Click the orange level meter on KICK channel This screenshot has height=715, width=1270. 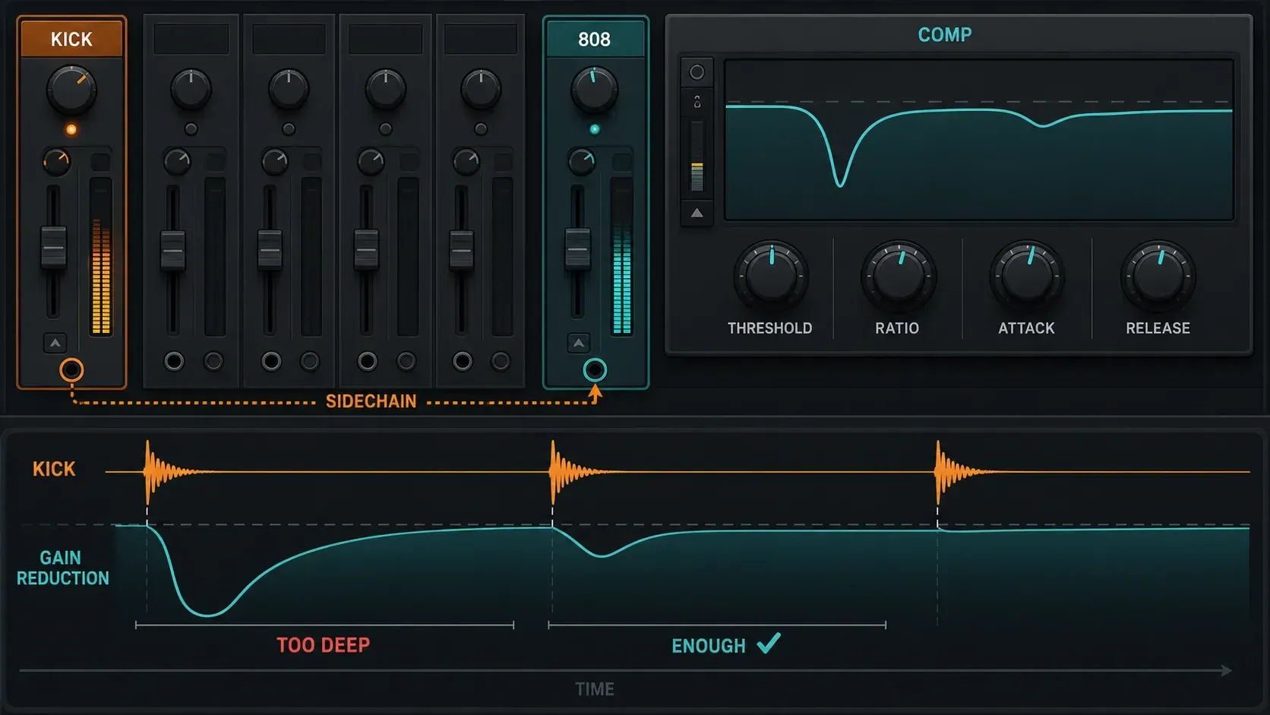pos(101,257)
